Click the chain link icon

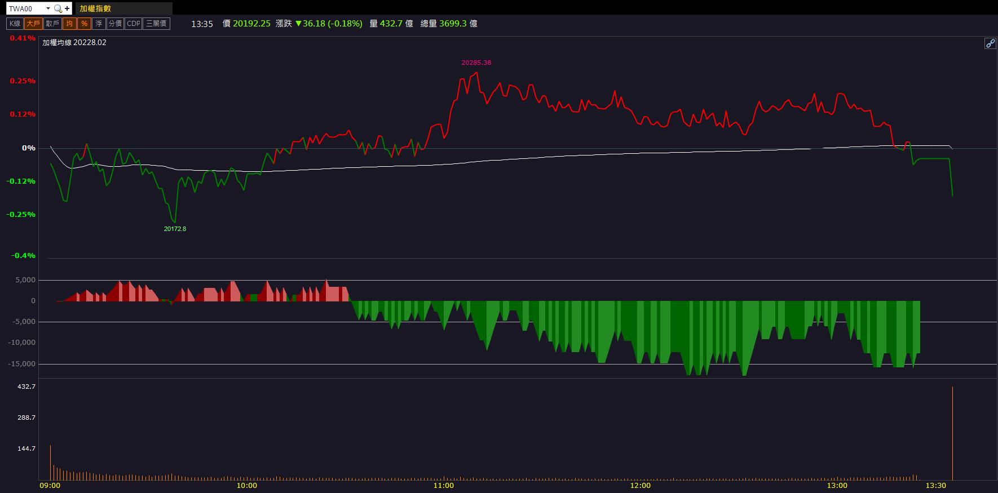tap(990, 43)
